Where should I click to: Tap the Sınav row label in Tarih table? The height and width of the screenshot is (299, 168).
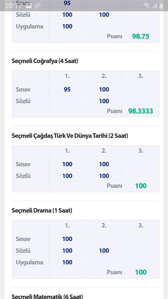[23, 164]
